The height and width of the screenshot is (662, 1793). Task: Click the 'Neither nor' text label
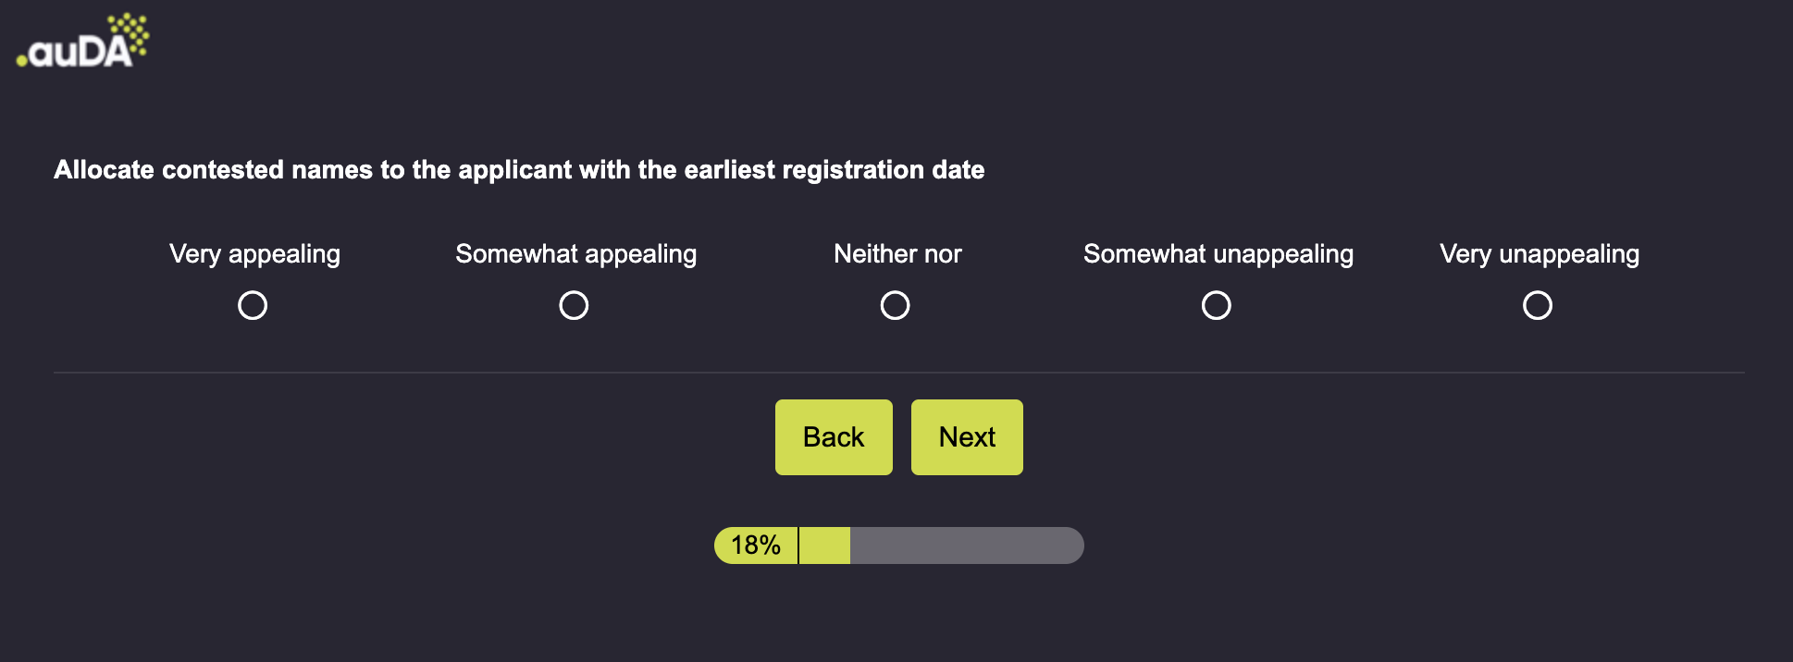tap(897, 253)
